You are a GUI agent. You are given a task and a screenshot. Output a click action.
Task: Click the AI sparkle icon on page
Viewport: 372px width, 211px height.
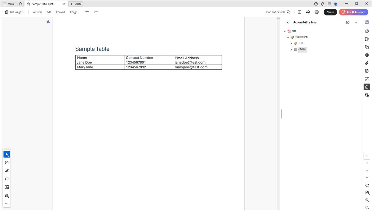click(48, 22)
